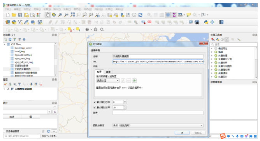Open tile resolution dropdown in dialog

point(158,126)
